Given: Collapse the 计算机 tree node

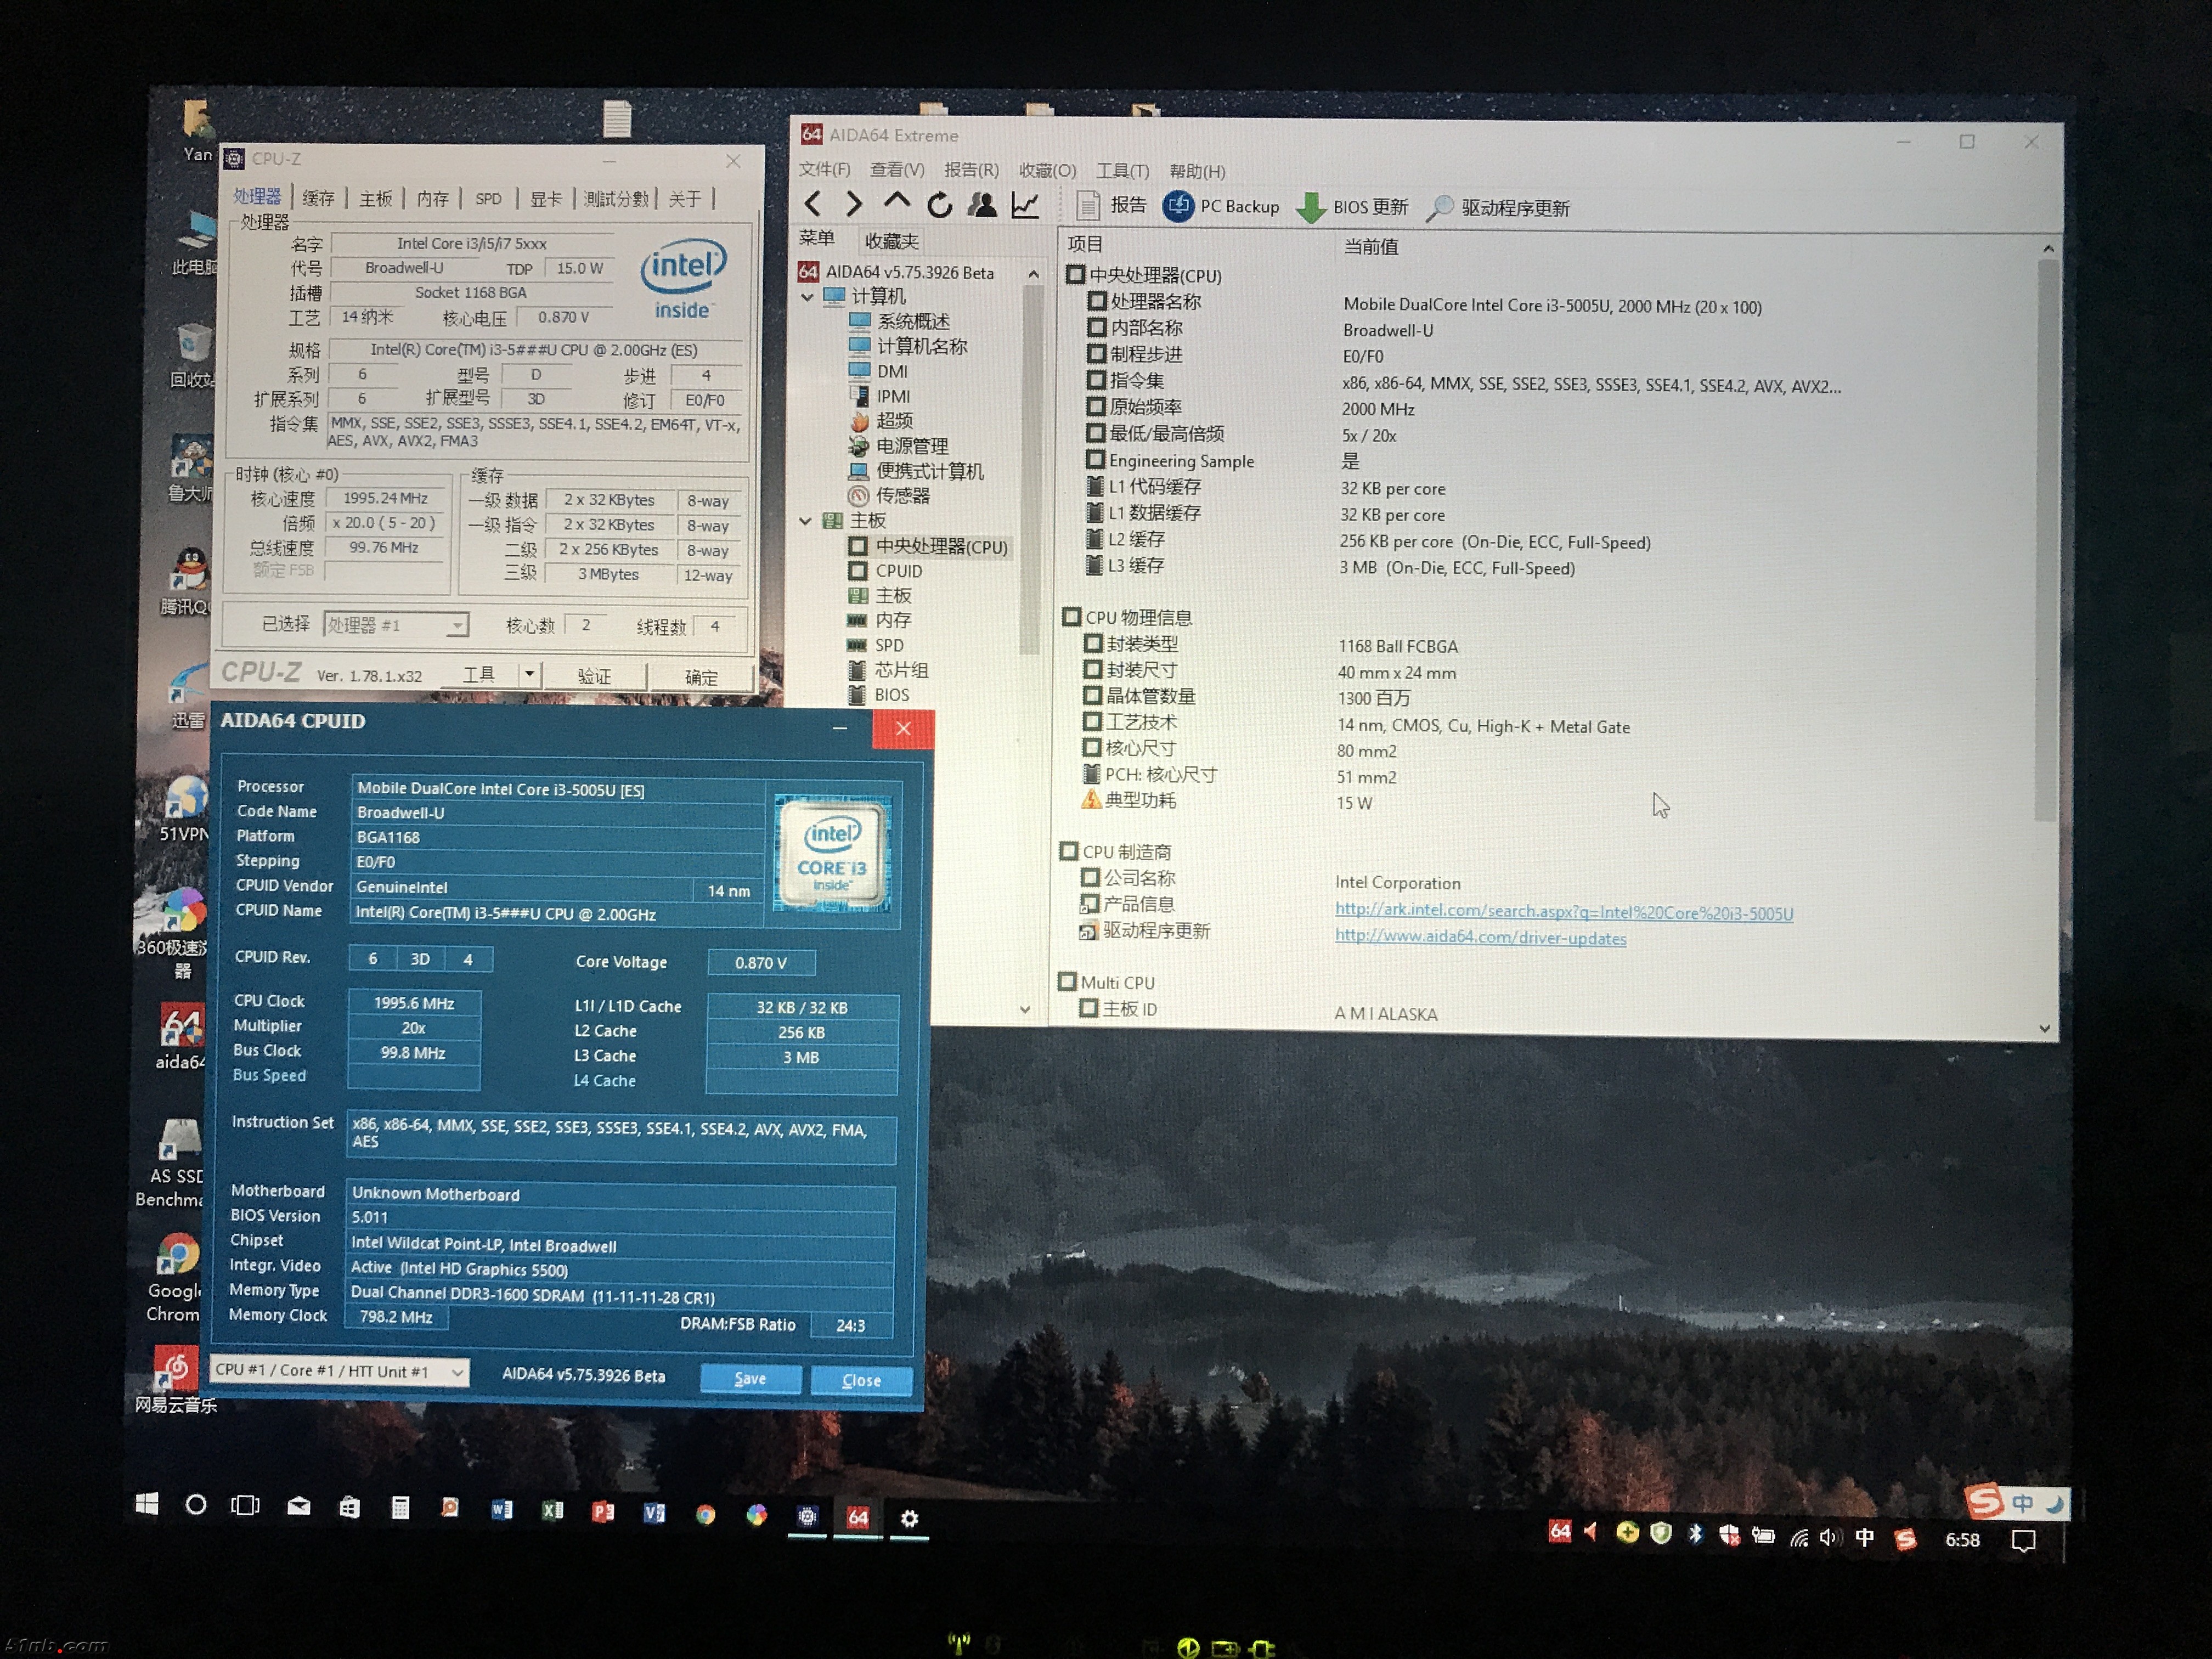Looking at the screenshot, I should pos(807,297).
